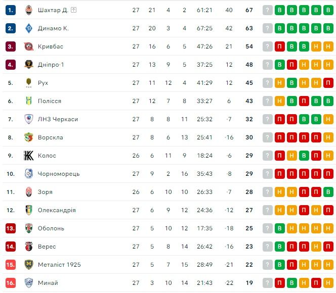This screenshot has width=336, height=293.
Task: Click the red rank 16 position badge
Action: (11, 283)
